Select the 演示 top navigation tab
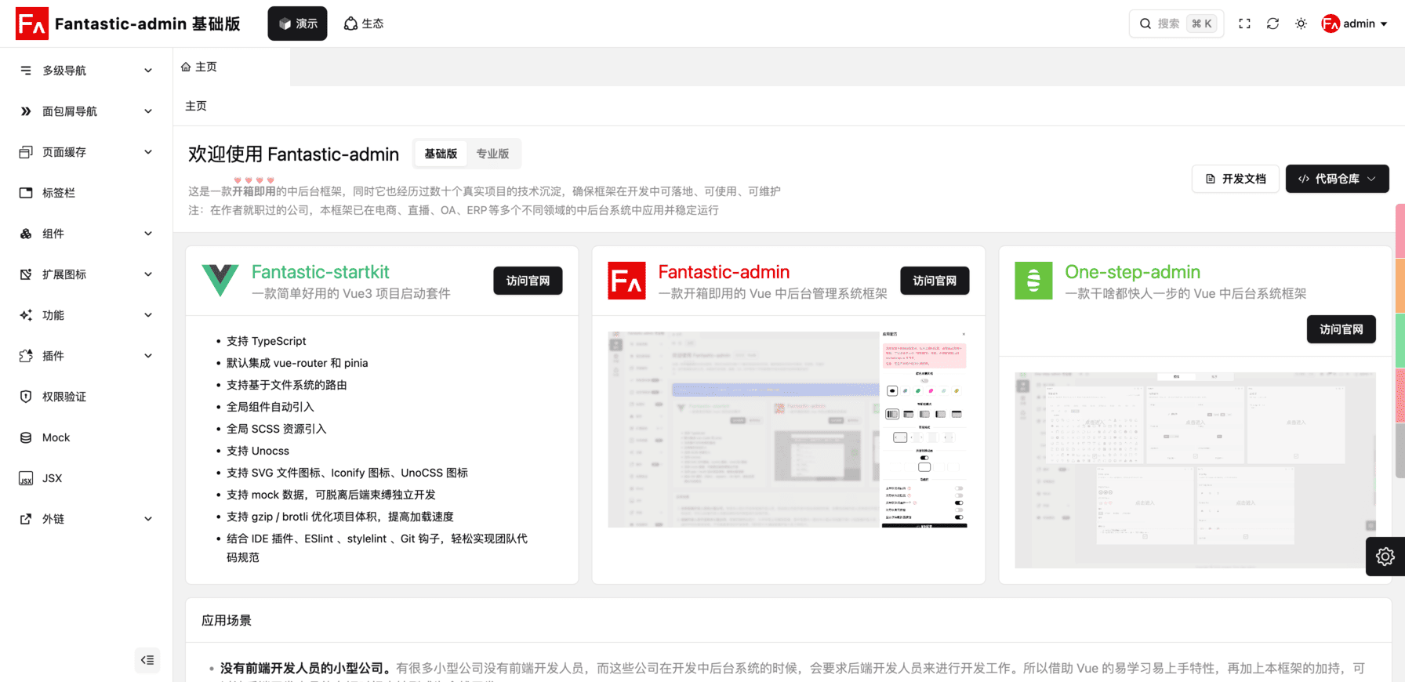The image size is (1405, 682). pyautogui.click(x=297, y=24)
